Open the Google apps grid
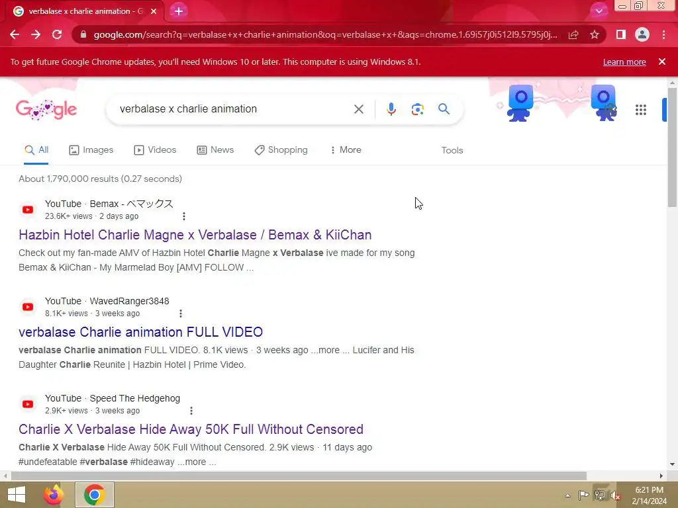 [641, 110]
